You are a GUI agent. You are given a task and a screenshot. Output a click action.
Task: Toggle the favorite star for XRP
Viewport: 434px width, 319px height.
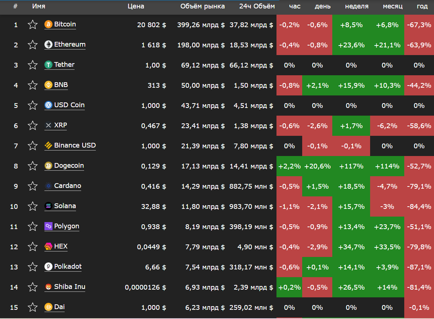point(33,126)
